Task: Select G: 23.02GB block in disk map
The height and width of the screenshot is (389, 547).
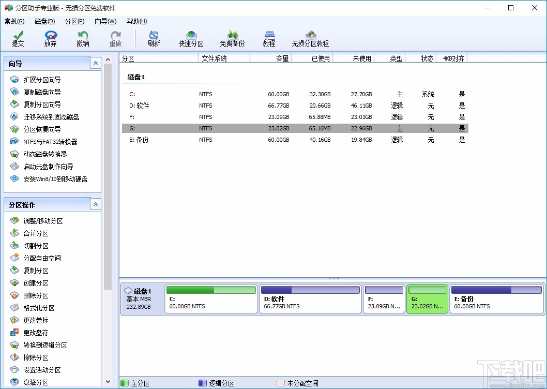Action: [428, 300]
